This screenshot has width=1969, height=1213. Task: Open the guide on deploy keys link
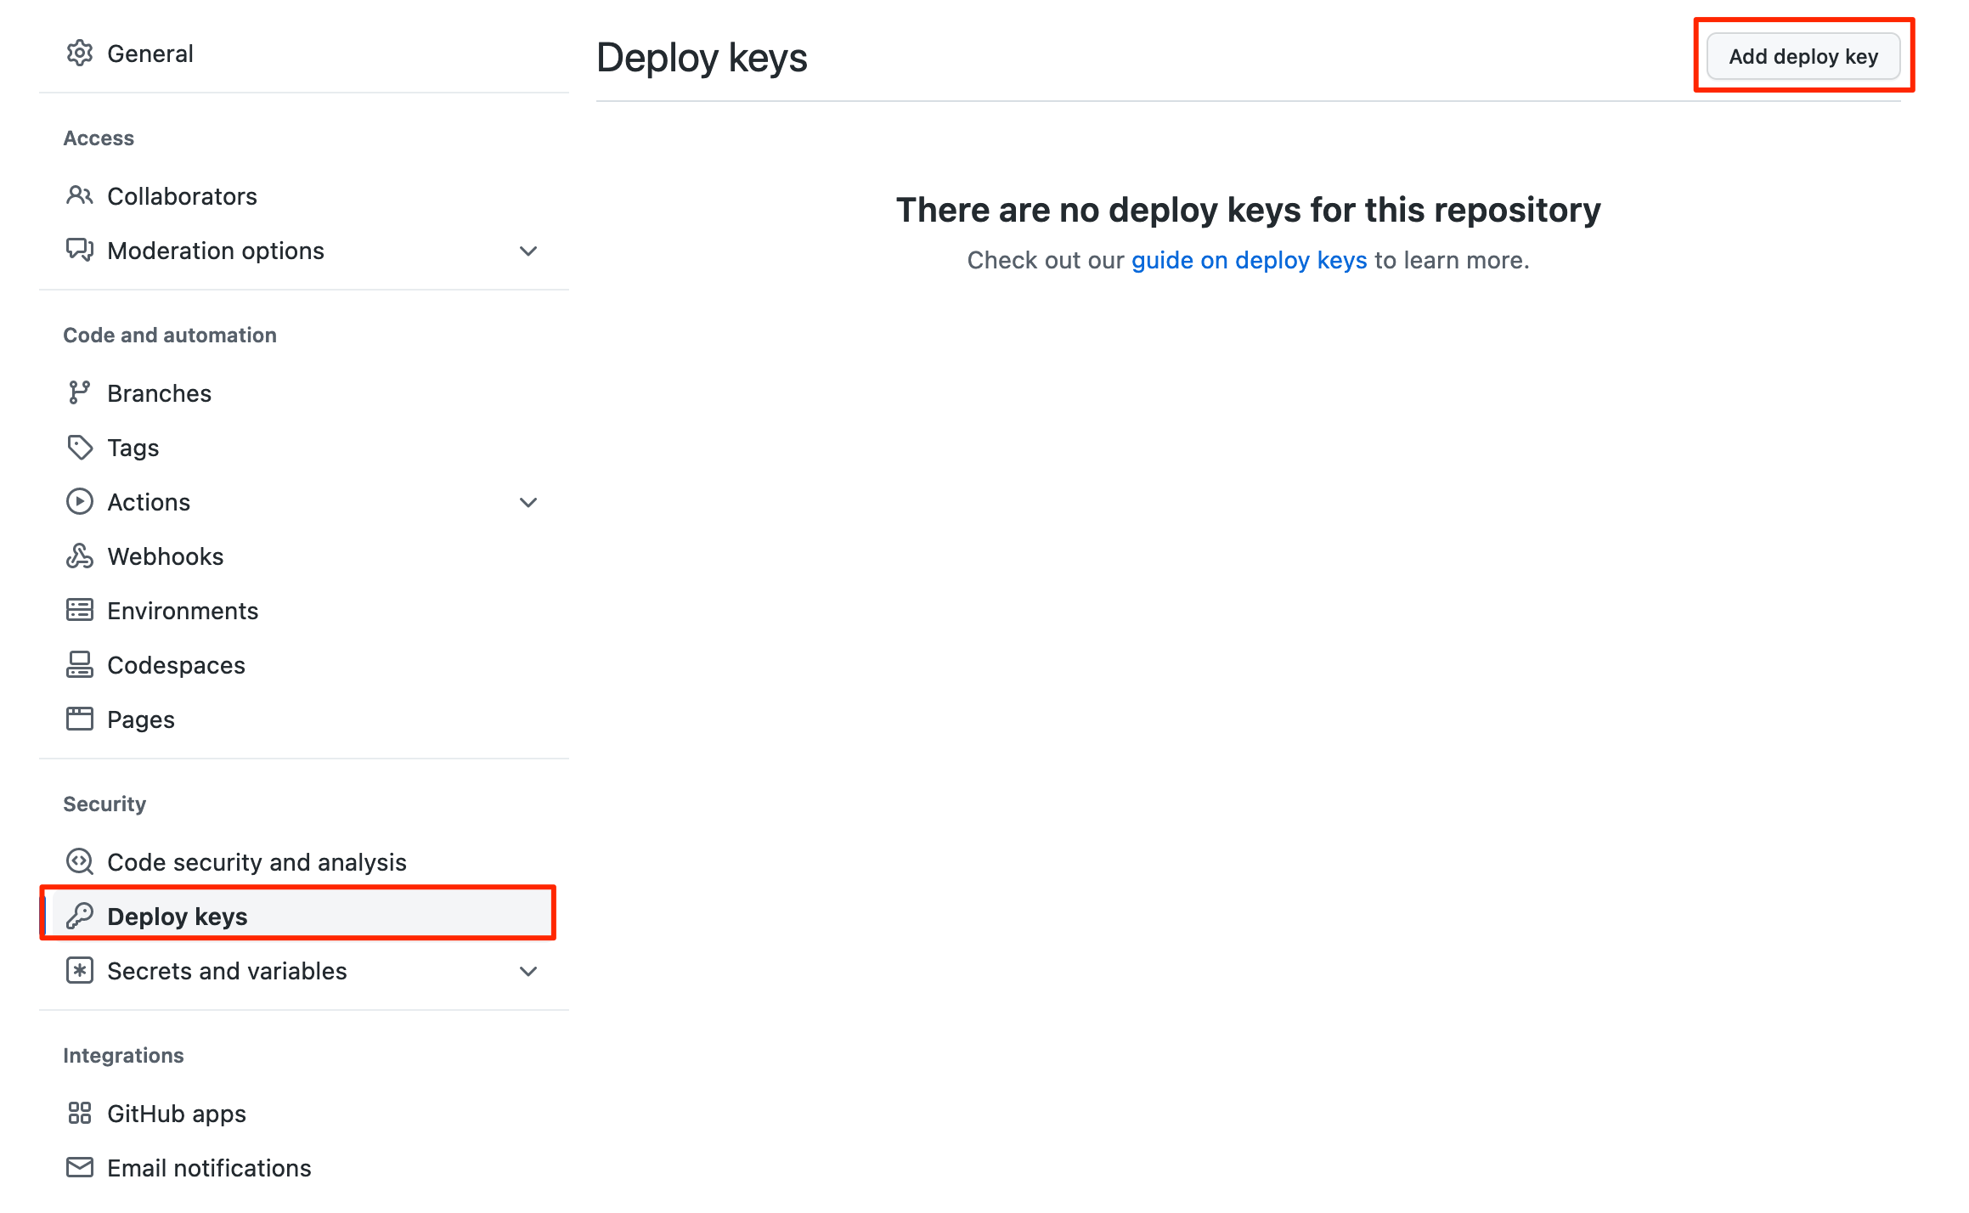point(1249,260)
